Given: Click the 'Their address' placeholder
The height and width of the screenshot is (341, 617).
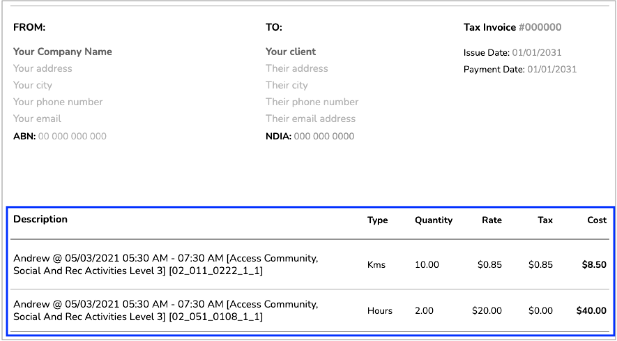Looking at the screenshot, I should [297, 68].
